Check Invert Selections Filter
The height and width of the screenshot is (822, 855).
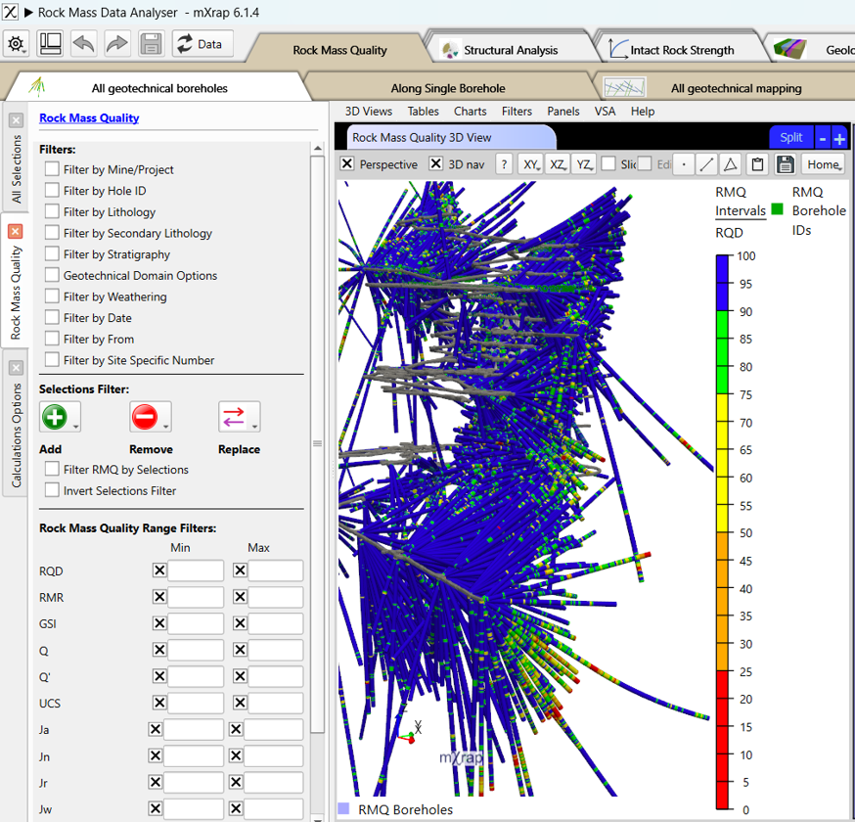(x=52, y=491)
